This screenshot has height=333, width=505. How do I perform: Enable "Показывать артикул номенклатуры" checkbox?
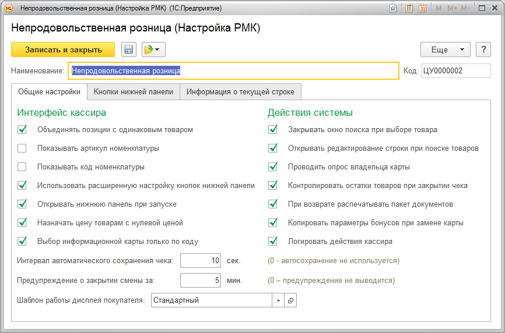point(22,148)
